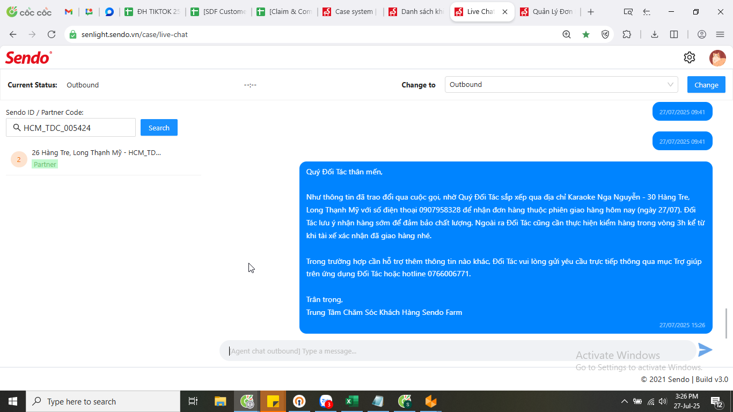733x412 pixels.
Task: Open the pinned Gmail tab
Action: coord(69,12)
